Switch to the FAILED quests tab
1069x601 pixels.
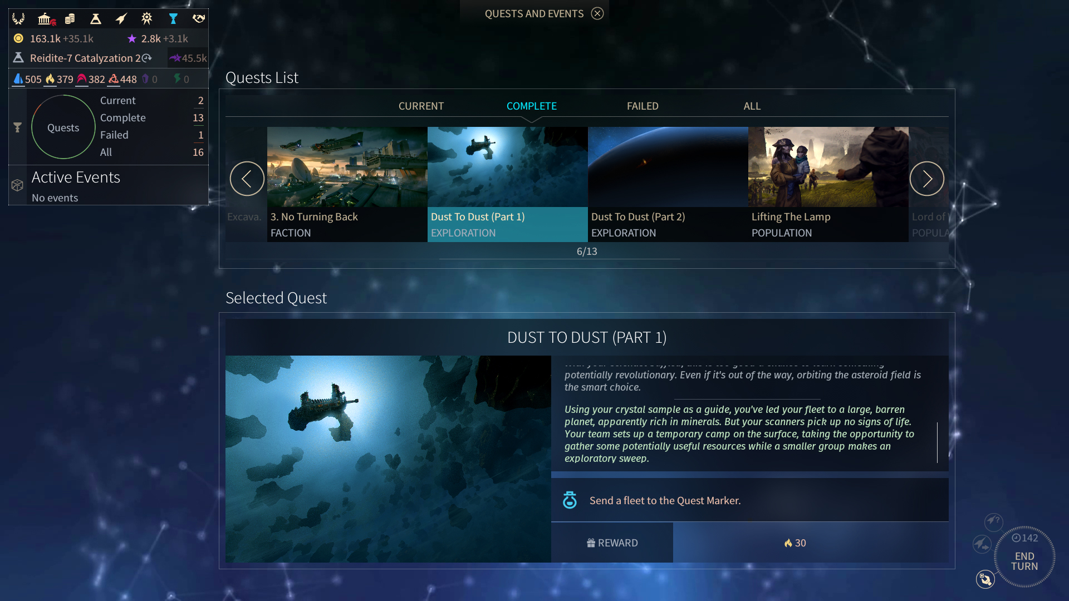[x=643, y=106]
